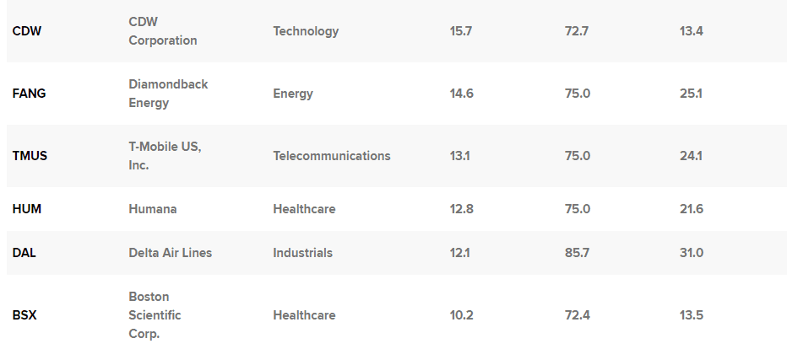This screenshot has height=349, width=787.
Task: Select the Diamondback Energy company name
Action: click(168, 94)
